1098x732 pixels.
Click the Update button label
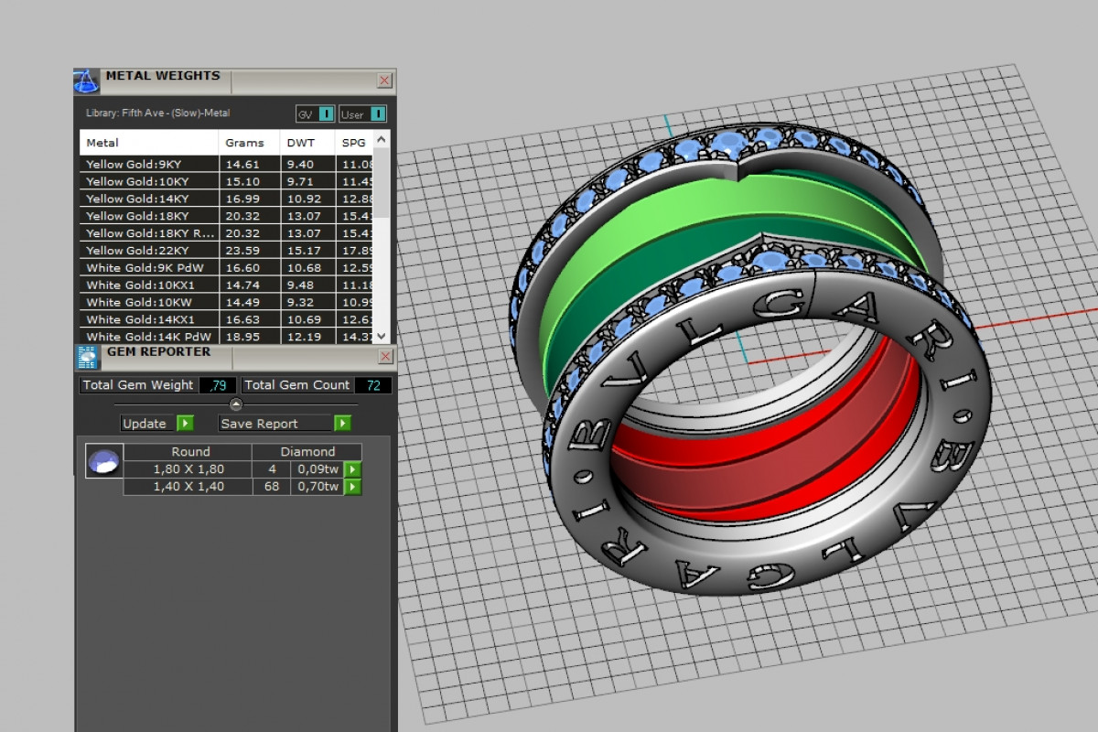pos(145,424)
